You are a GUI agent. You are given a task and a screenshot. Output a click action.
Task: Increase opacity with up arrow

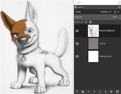[119, 16]
